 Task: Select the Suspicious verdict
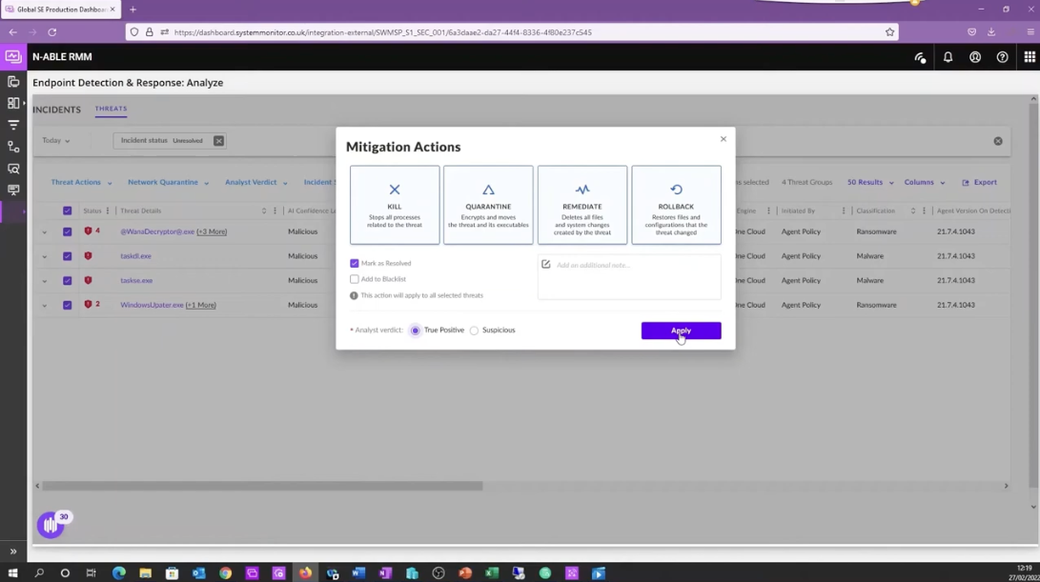[474, 331]
